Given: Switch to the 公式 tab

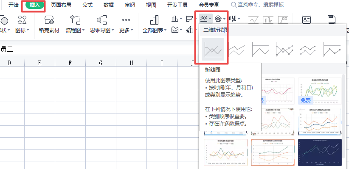Looking at the screenshot, I should [87, 5].
